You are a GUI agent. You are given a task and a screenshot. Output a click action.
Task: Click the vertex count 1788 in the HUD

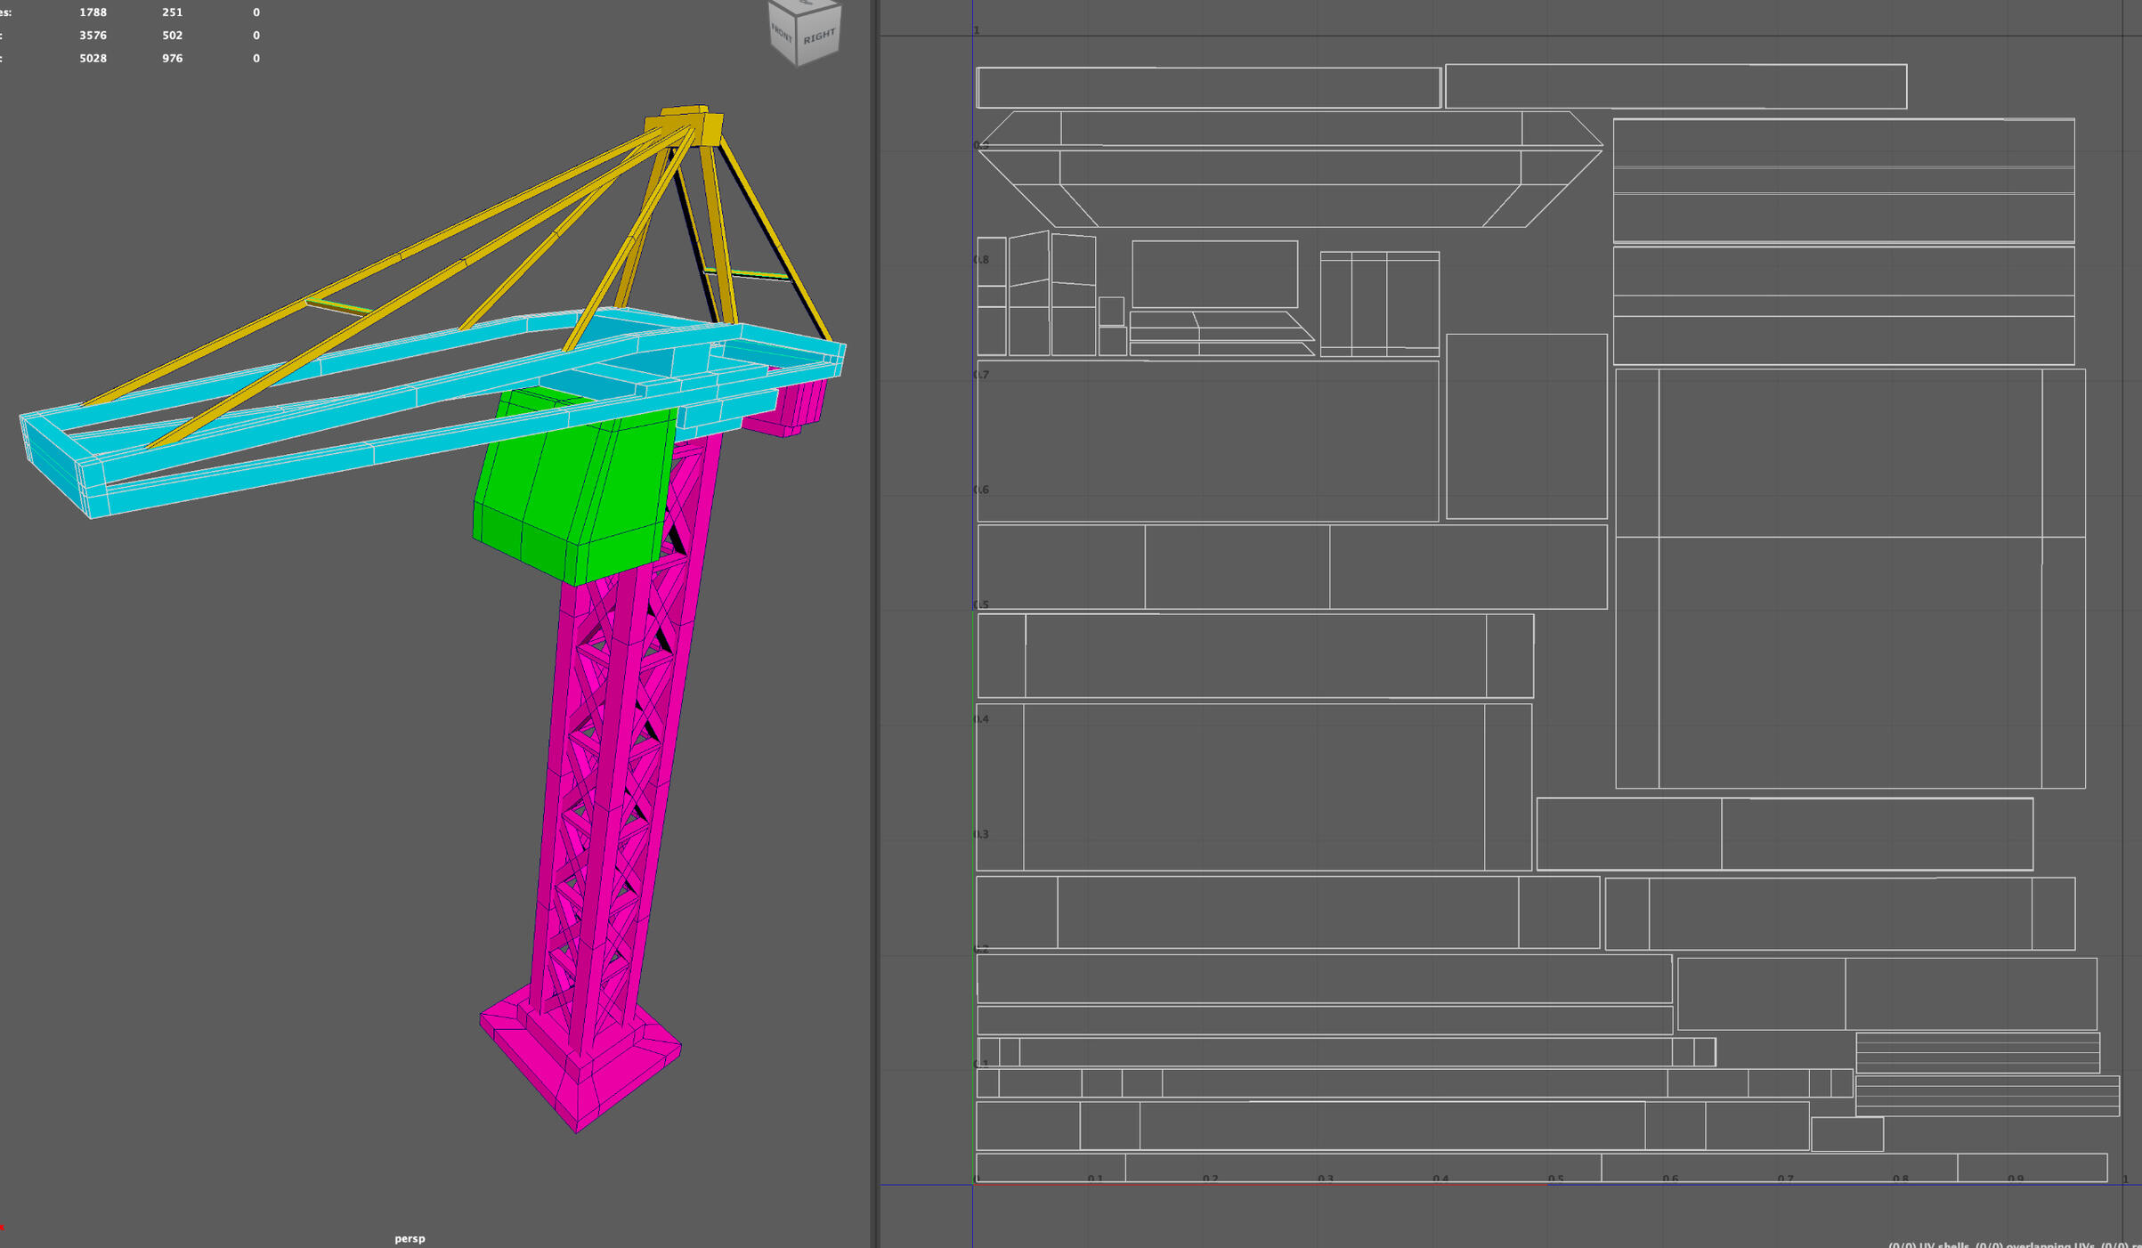(x=93, y=12)
